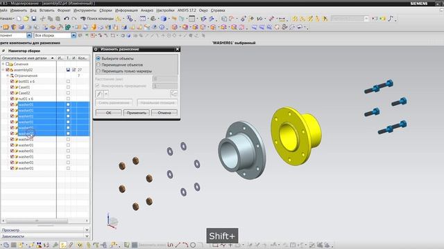Click the Open file folder icon

(x=26, y=19)
